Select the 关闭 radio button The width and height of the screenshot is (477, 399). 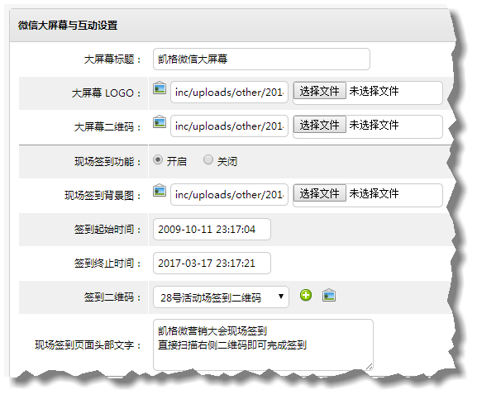pos(208,159)
